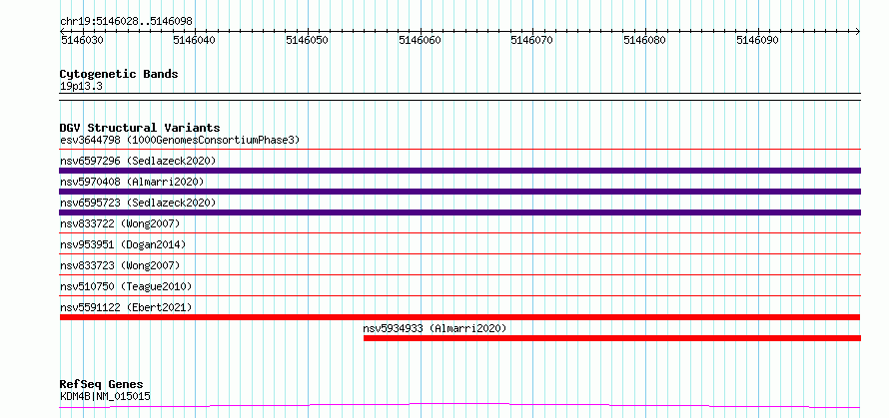889x418 pixels.
Task: Select the Cytogenetic Bands track title
Action: (x=119, y=74)
